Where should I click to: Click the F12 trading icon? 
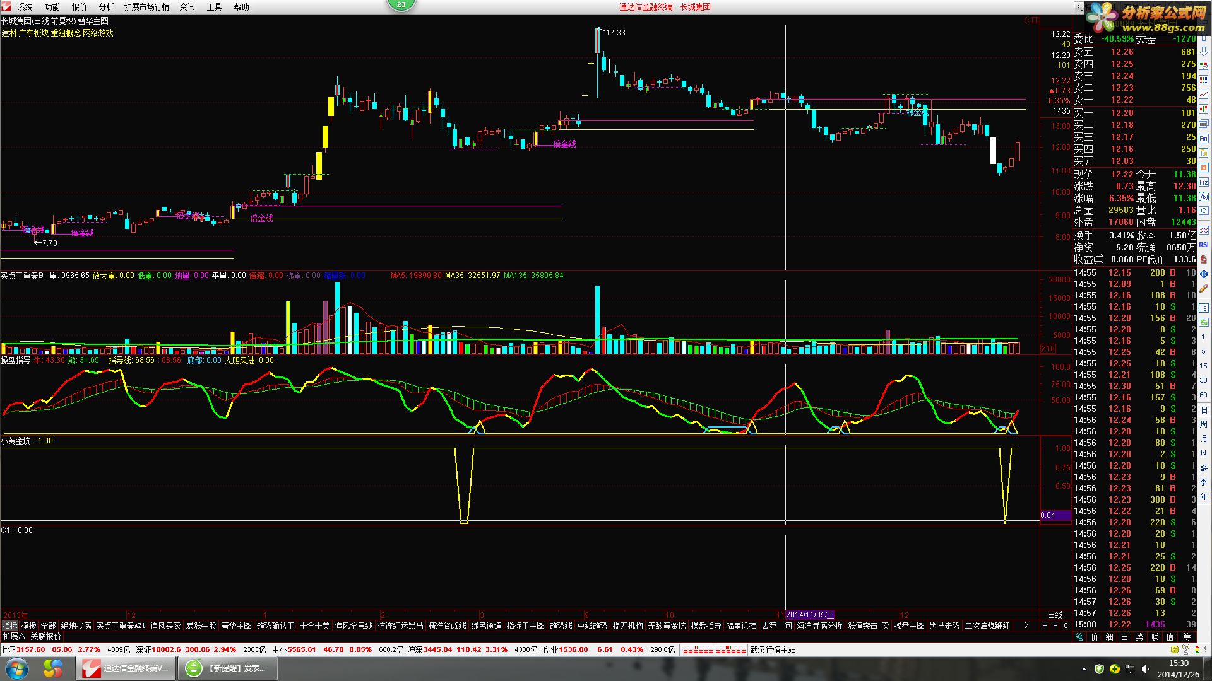(x=1204, y=182)
